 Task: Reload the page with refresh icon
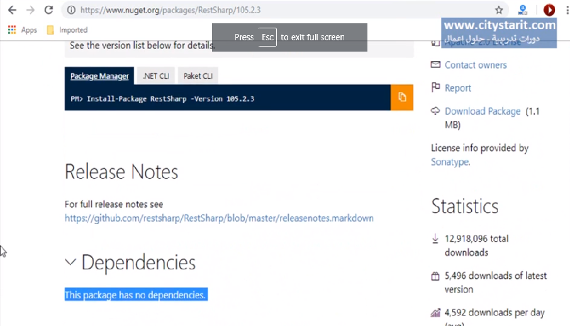48,10
